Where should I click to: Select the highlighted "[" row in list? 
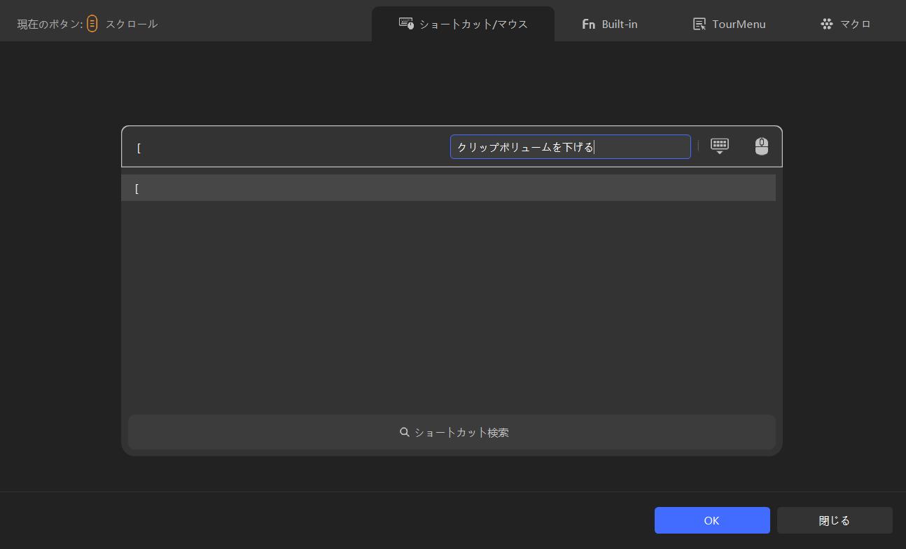coord(448,188)
